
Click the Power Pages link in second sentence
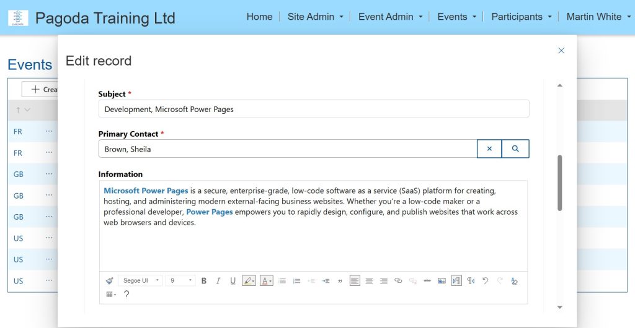point(210,212)
